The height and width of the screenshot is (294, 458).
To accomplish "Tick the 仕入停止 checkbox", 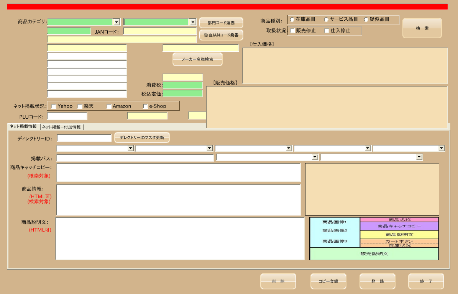I will point(327,31).
